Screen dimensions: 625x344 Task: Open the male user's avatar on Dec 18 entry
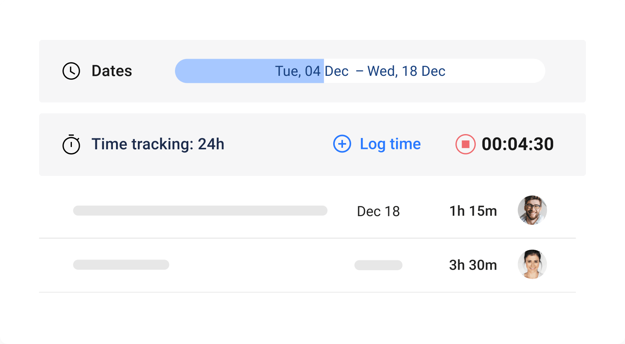[x=533, y=210]
